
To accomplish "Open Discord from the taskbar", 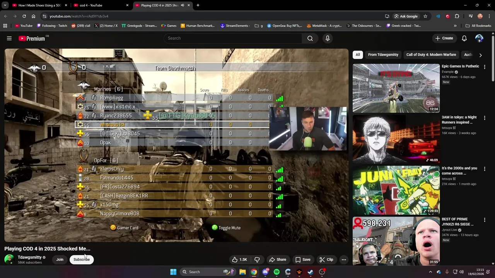I will coord(265,272).
